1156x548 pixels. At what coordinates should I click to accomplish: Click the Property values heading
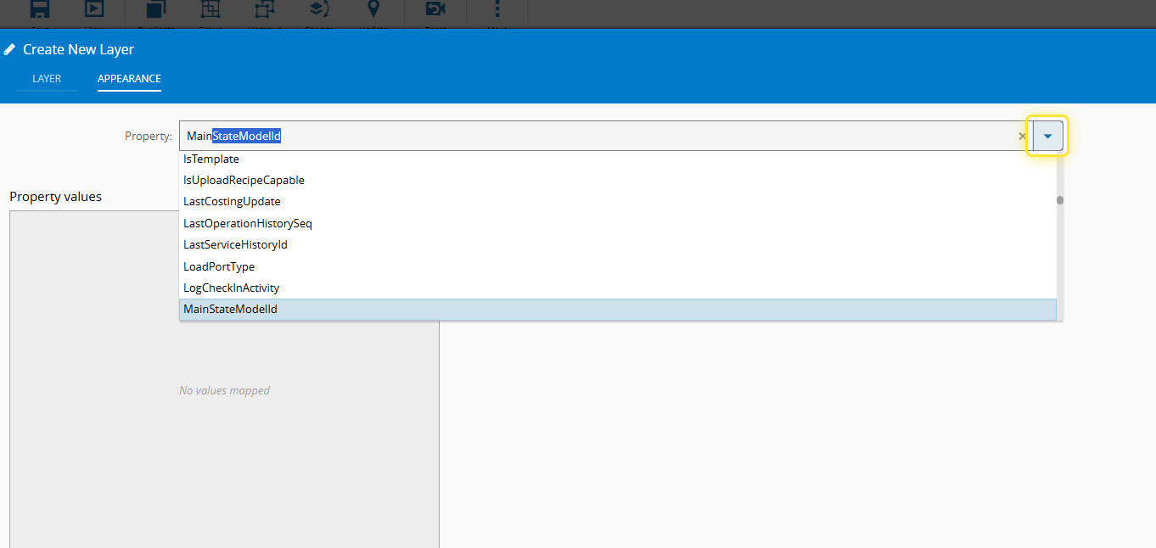[56, 197]
